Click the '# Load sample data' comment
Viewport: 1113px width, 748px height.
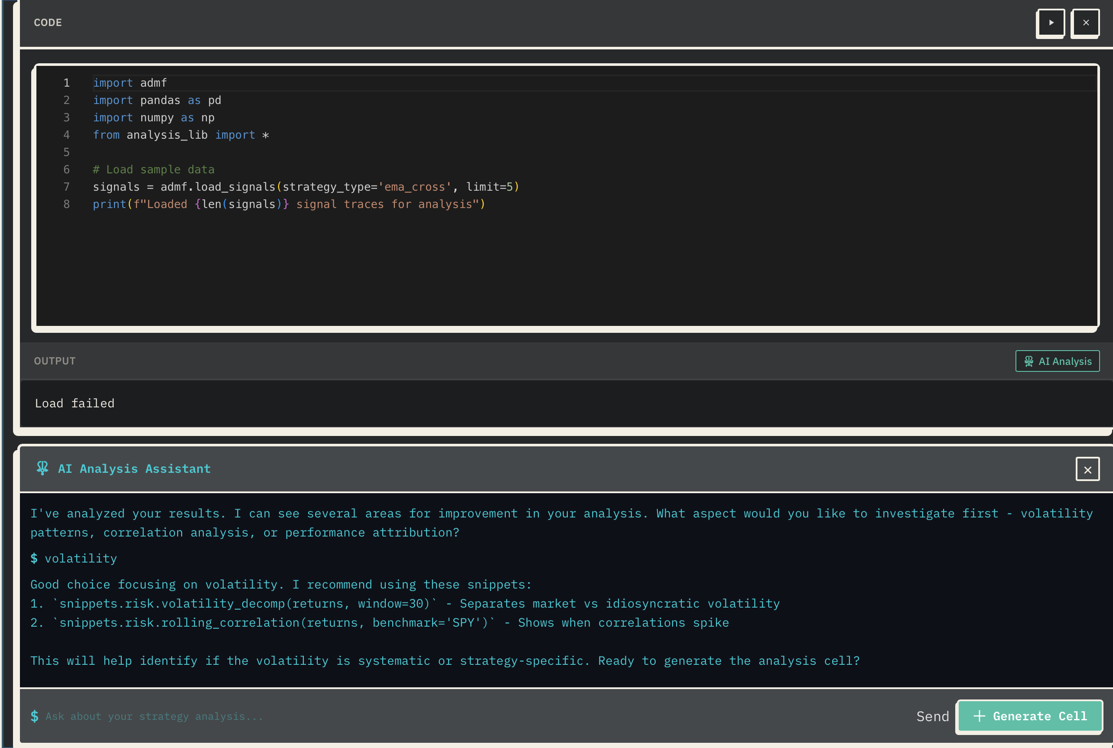pos(153,169)
